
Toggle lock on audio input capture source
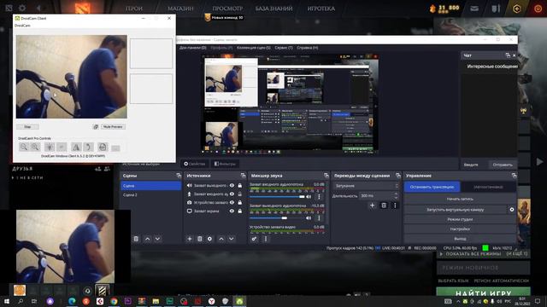[240, 194]
